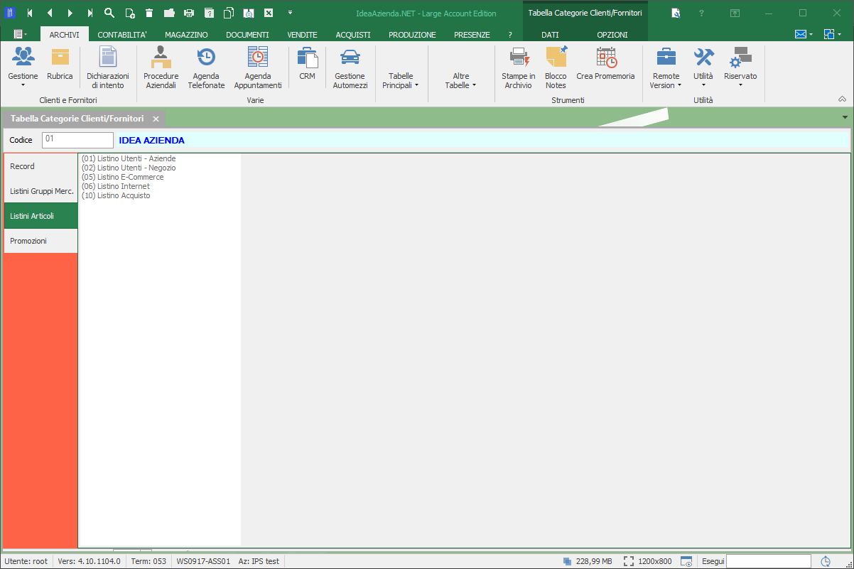Select Promozioni side tab
854x569 pixels.
pyautogui.click(x=40, y=241)
